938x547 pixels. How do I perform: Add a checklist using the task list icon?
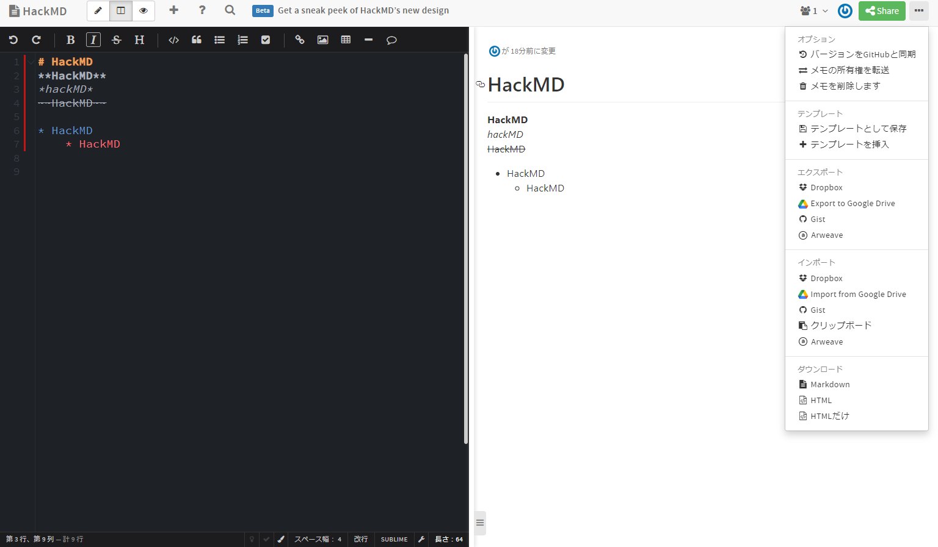point(266,40)
